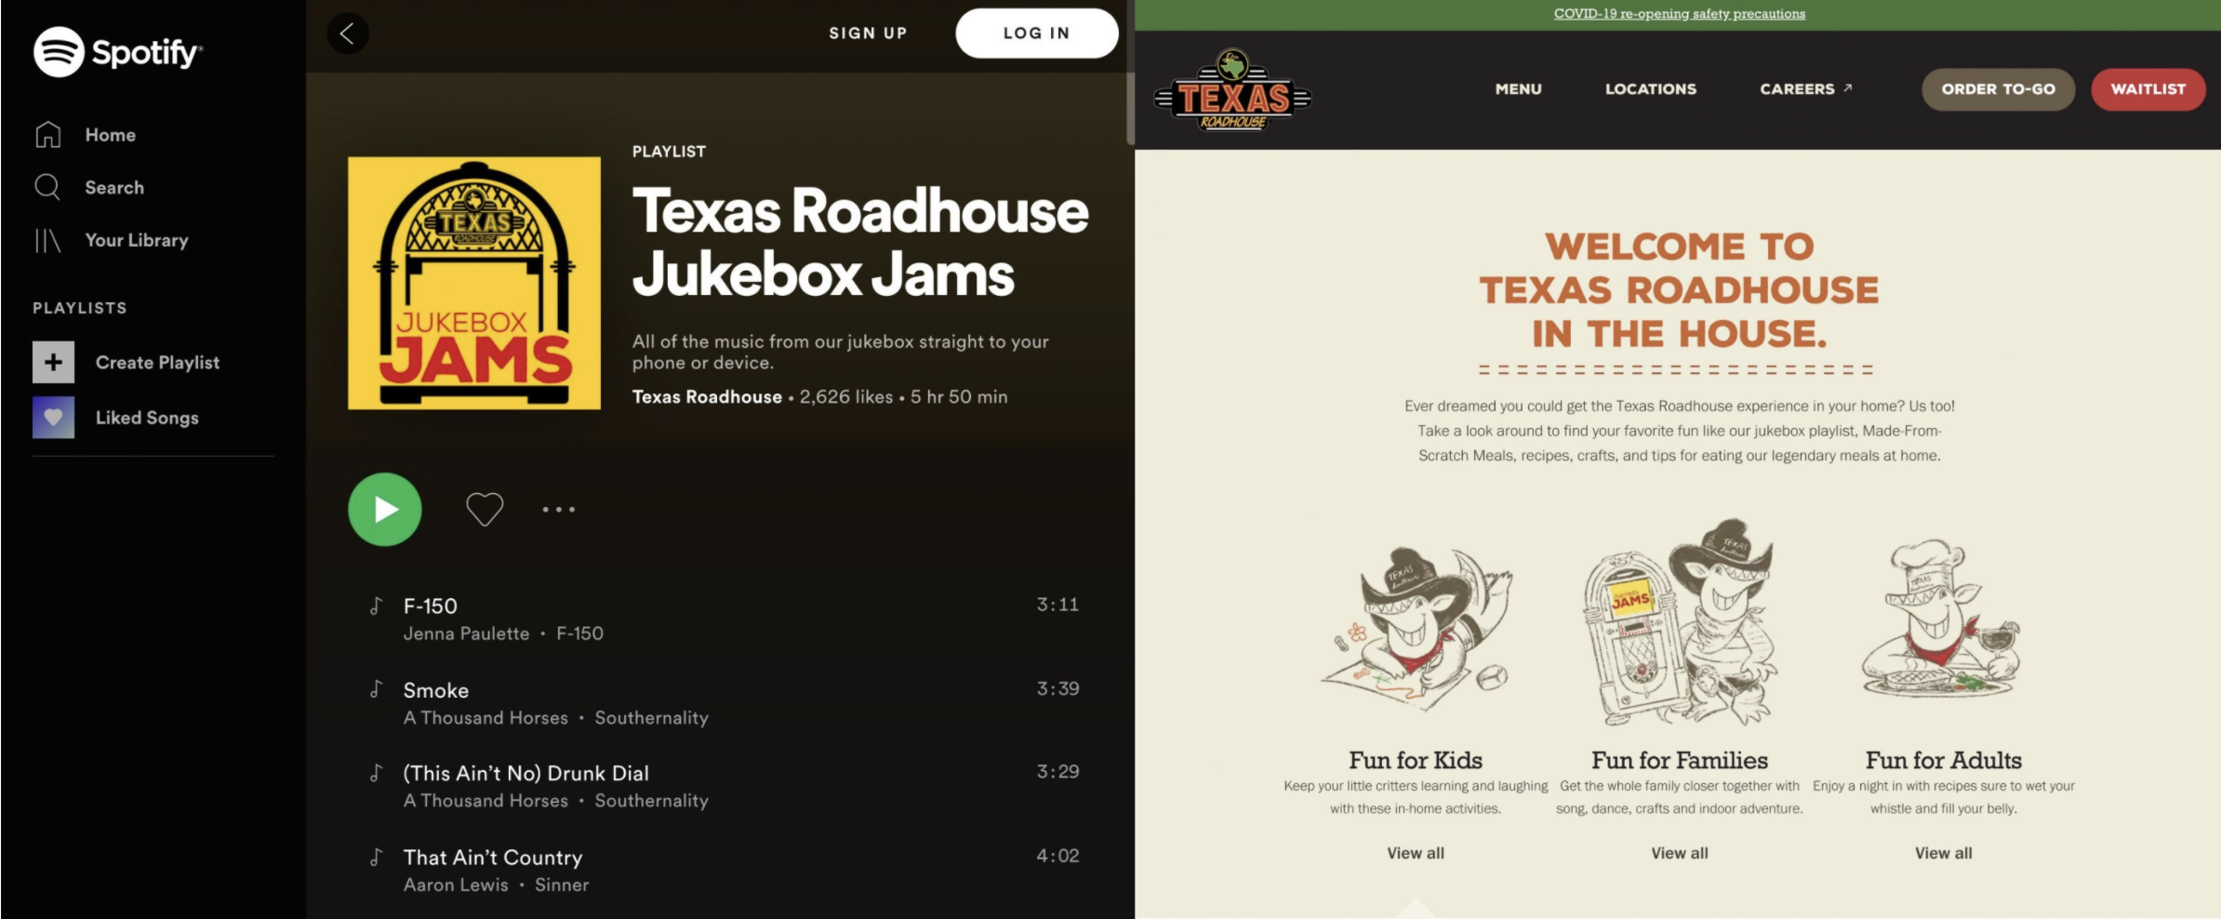This screenshot has height=919, width=2221.
Task: Play the Texas Roadhouse Jukebox Jams playlist
Action: (385, 509)
